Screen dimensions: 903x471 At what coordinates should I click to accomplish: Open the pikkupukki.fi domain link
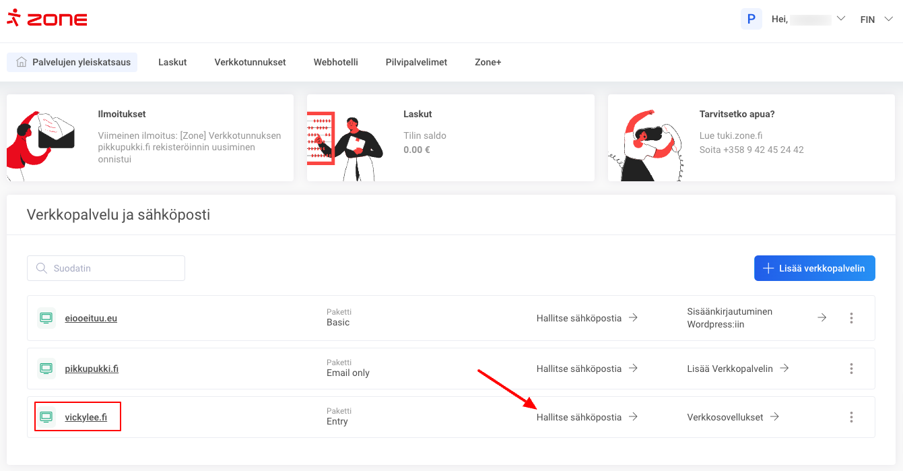click(x=92, y=369)
